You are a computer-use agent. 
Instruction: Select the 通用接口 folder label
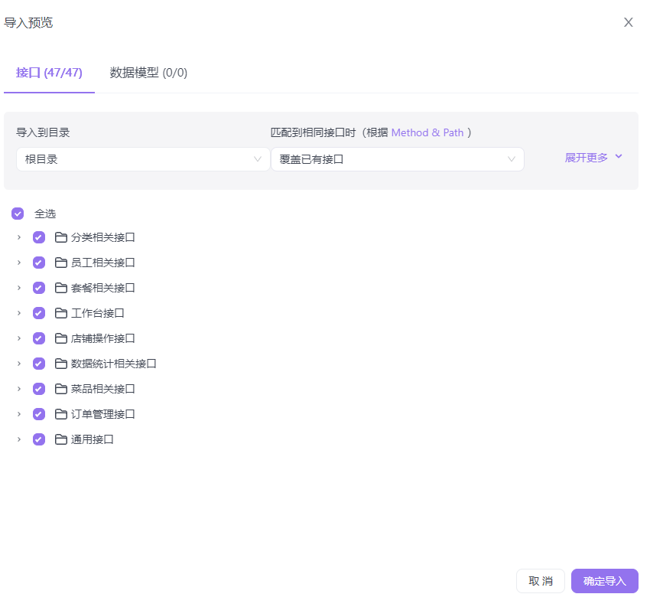pos(92,439)
